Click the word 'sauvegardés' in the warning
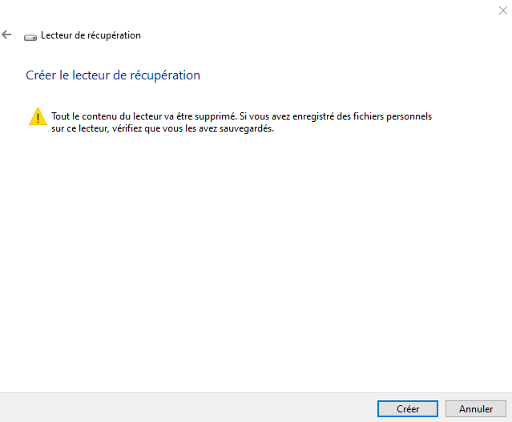The height and width of the screenshot is (422, 512). click(247, 128)
